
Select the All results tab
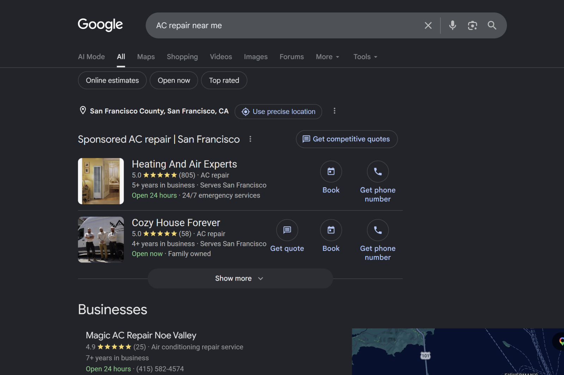tap(121, 57)
